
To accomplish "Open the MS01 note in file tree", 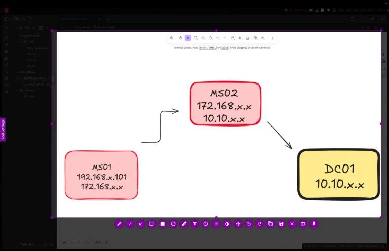I will pos(31,60).
